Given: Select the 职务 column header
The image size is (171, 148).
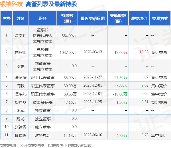Looking at the screenshot, I should coord(42,18).
